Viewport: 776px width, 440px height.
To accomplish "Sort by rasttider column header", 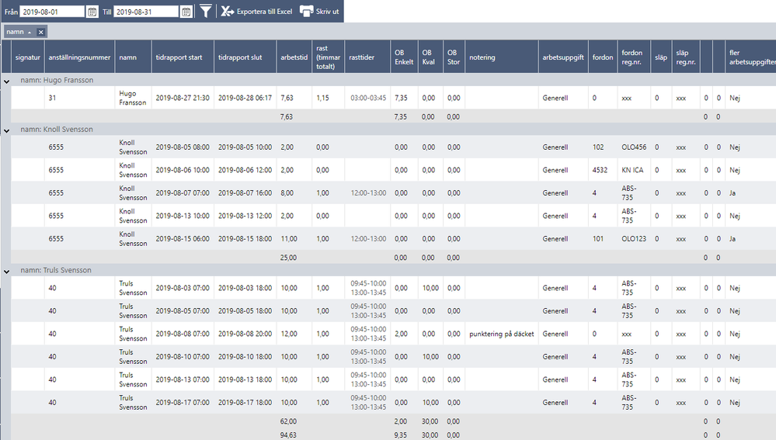I will click(x=367, y=57).
